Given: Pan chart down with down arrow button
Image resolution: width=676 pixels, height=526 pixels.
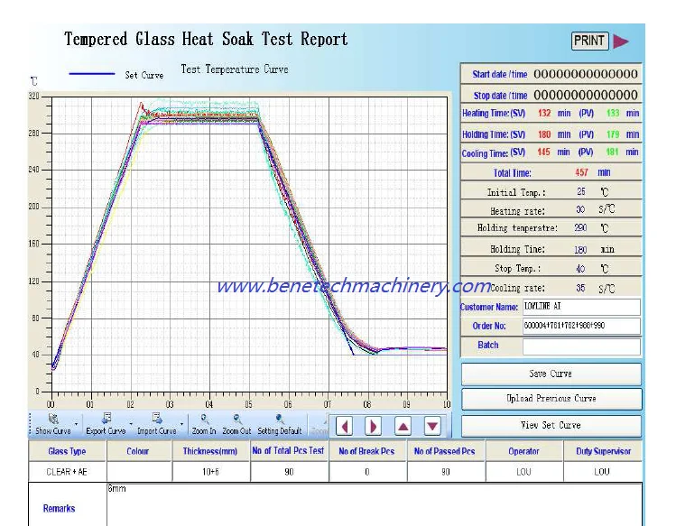Looking at the screenshot, I should pos(432,427).
